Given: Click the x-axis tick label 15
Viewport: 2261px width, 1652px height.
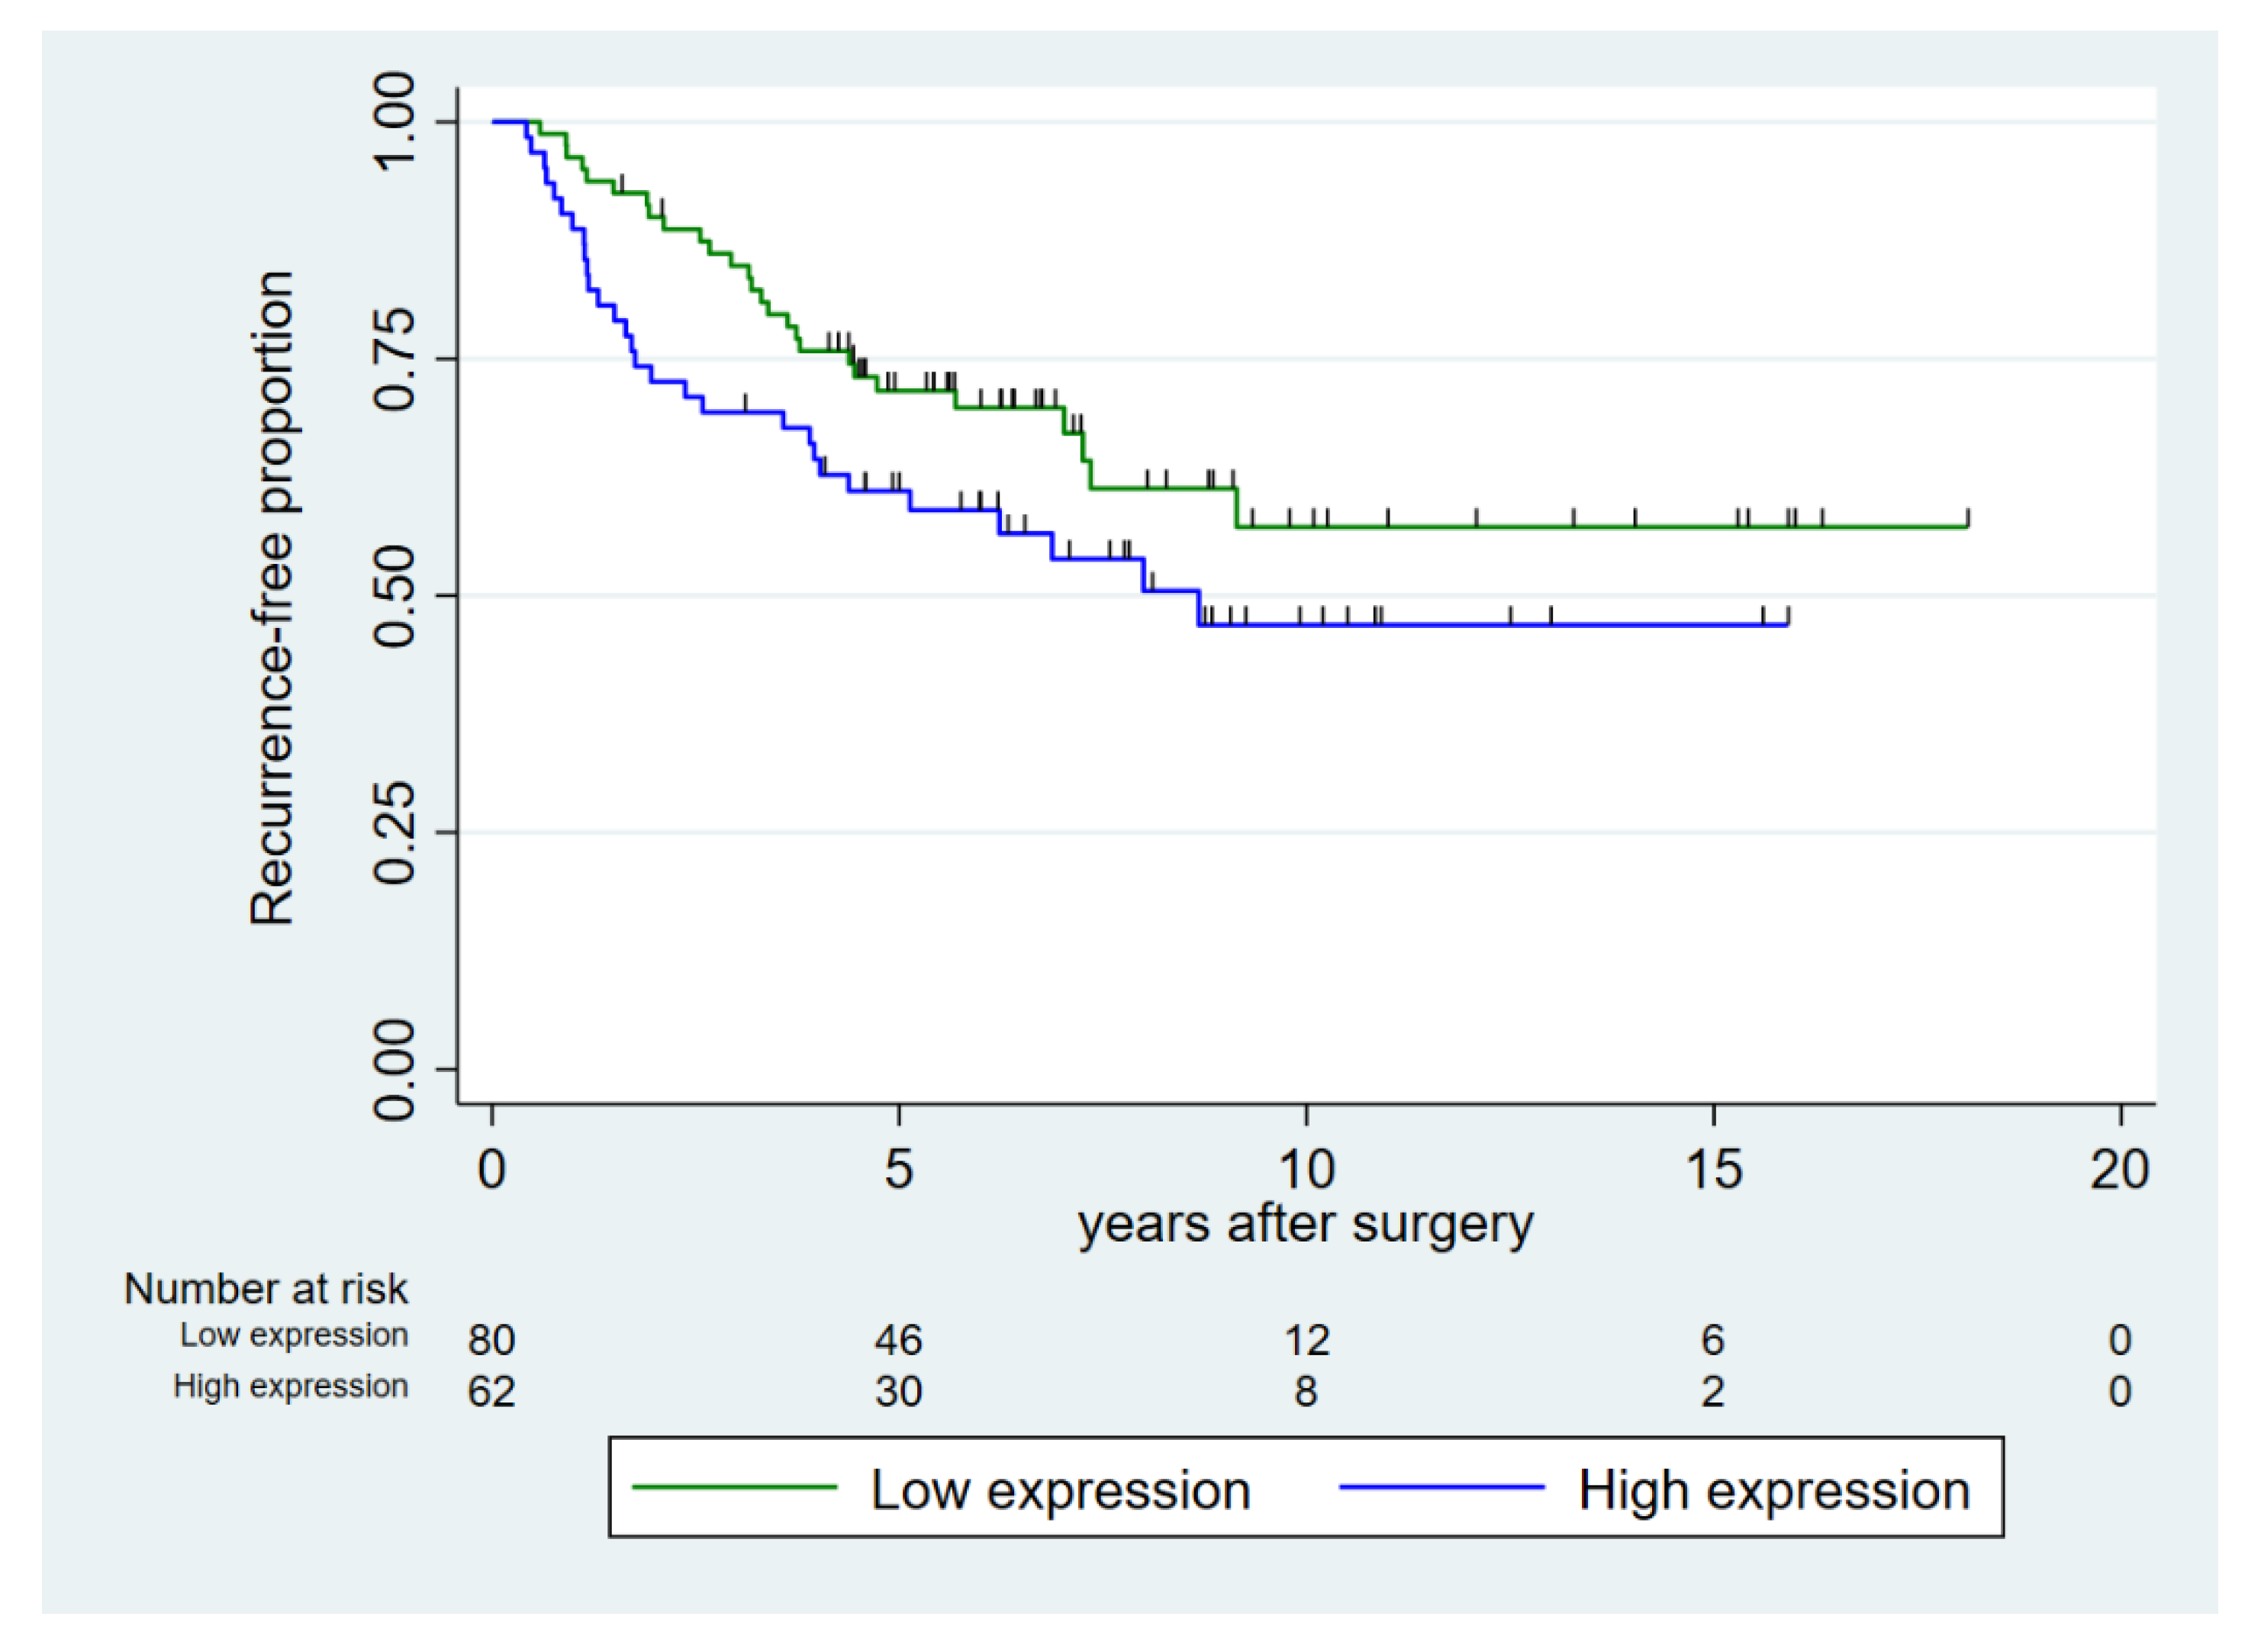Looking at the screenshot, I should (1713, 1169).
